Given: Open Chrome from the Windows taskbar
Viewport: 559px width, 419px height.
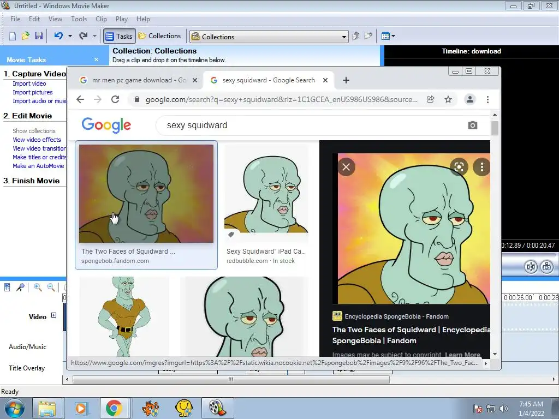Looking at the screenshot, I should pyautogui.click(x=114, y=408).
